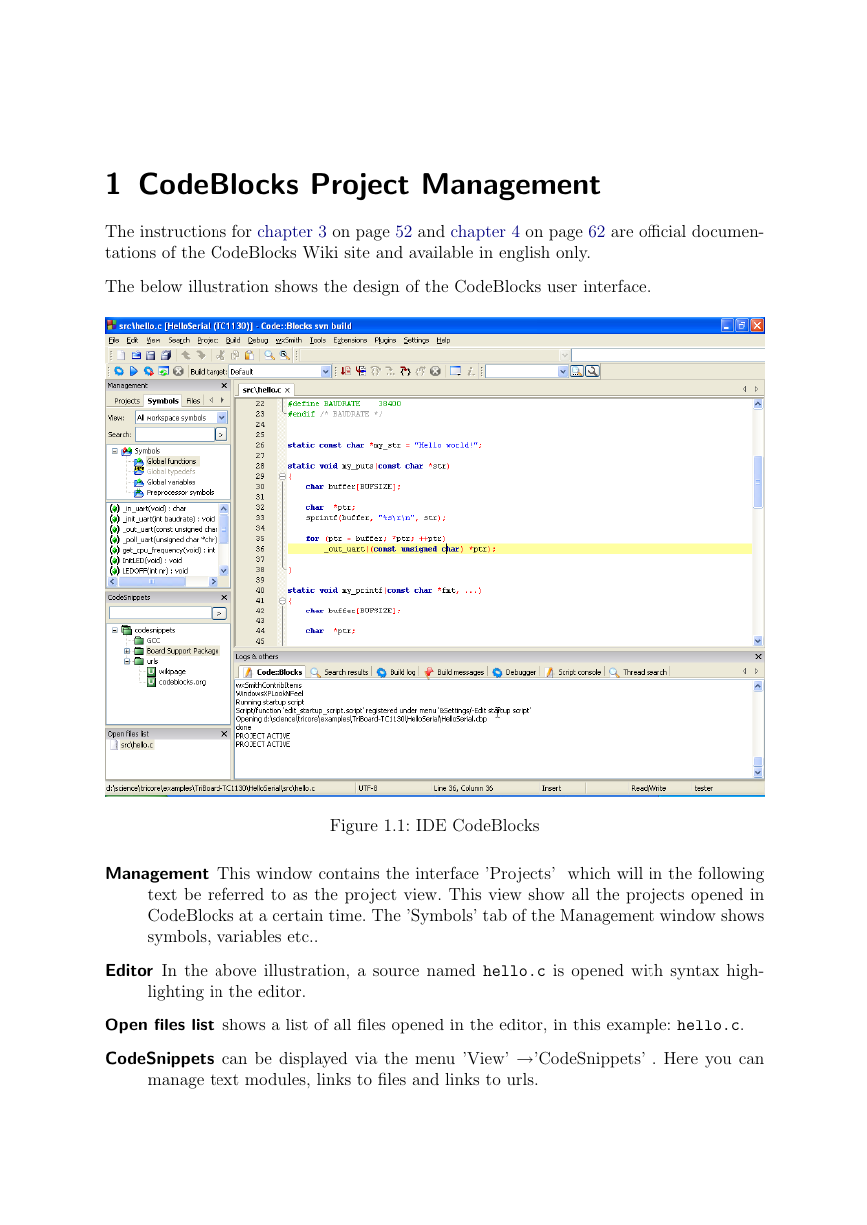Open the Debug menu

pos(258,340)
